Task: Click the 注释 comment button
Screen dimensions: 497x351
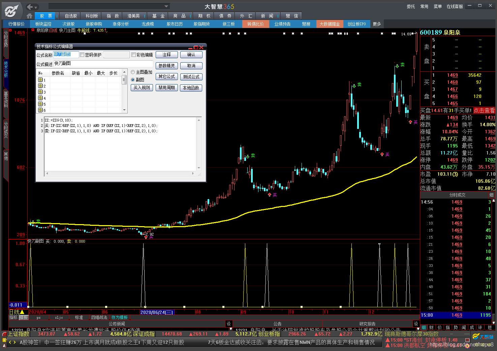Action: (166, 55)
